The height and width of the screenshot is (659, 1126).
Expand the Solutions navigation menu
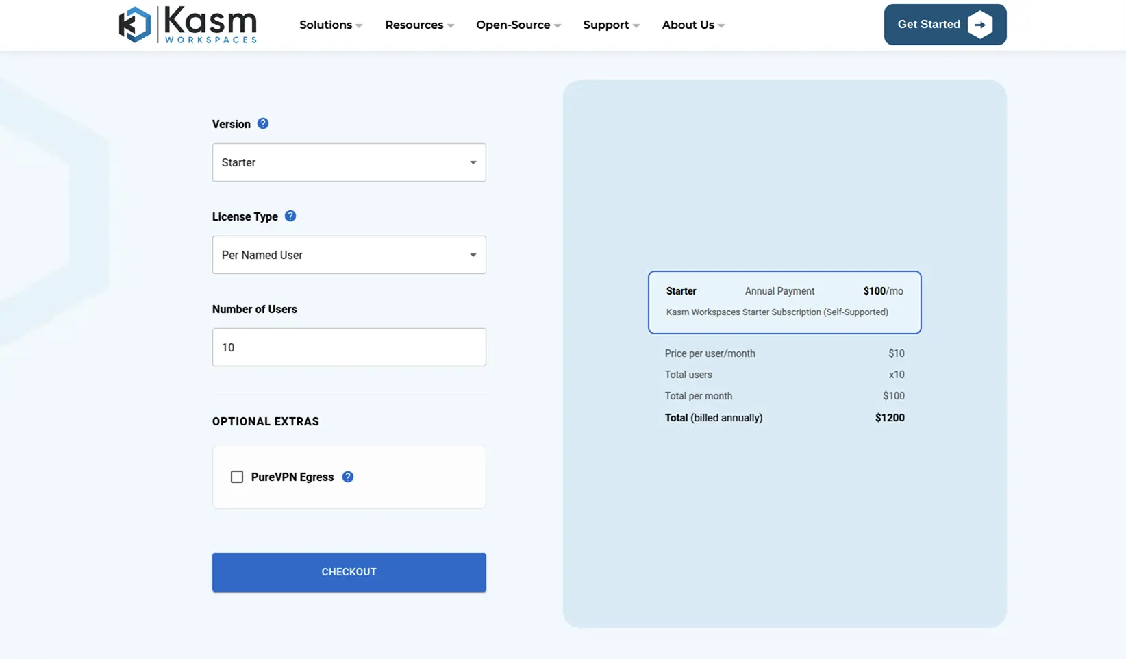(x=330, y=25)
